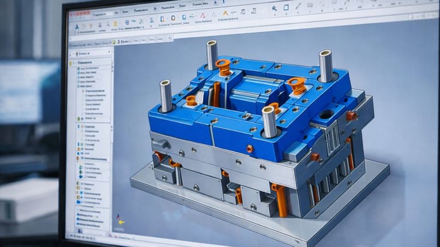Click the yellow light bulb at feature tree root
Image resolution: width=440 pixels, height=247 pixels.
(71, 64)
